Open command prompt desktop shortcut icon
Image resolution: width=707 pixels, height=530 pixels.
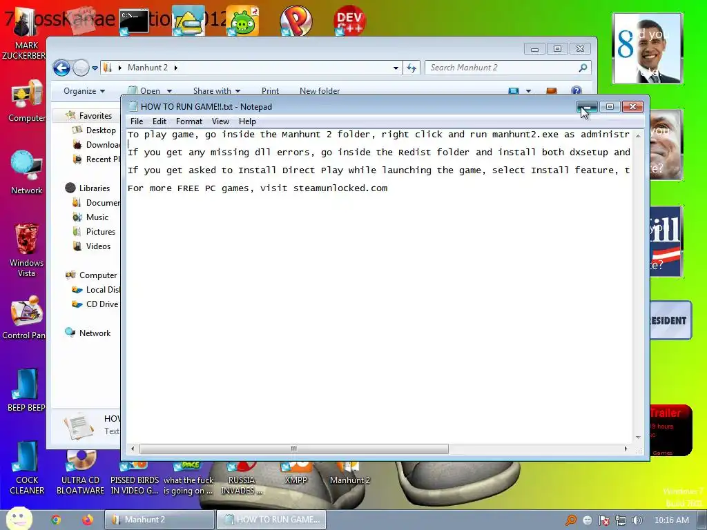[134, 21]
